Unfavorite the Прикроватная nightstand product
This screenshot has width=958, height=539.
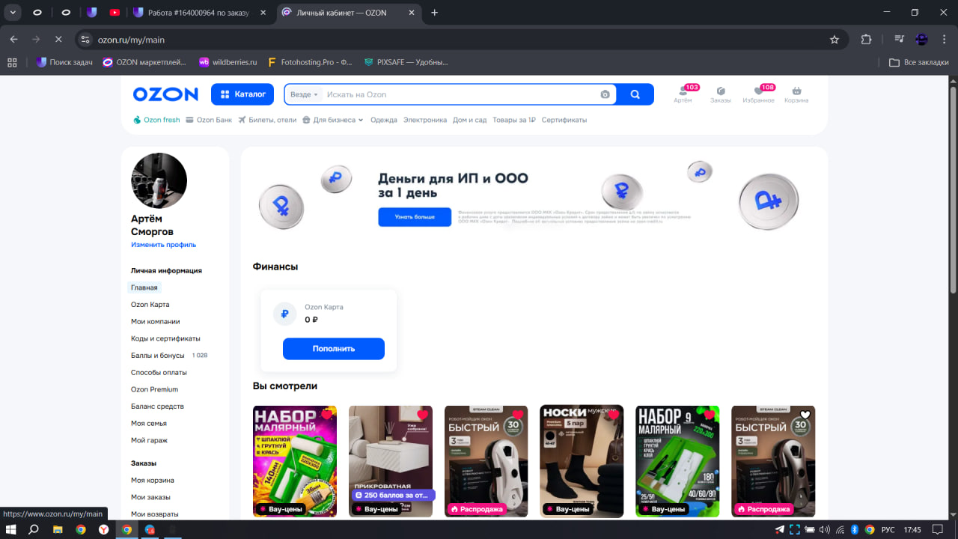point(422,415)
